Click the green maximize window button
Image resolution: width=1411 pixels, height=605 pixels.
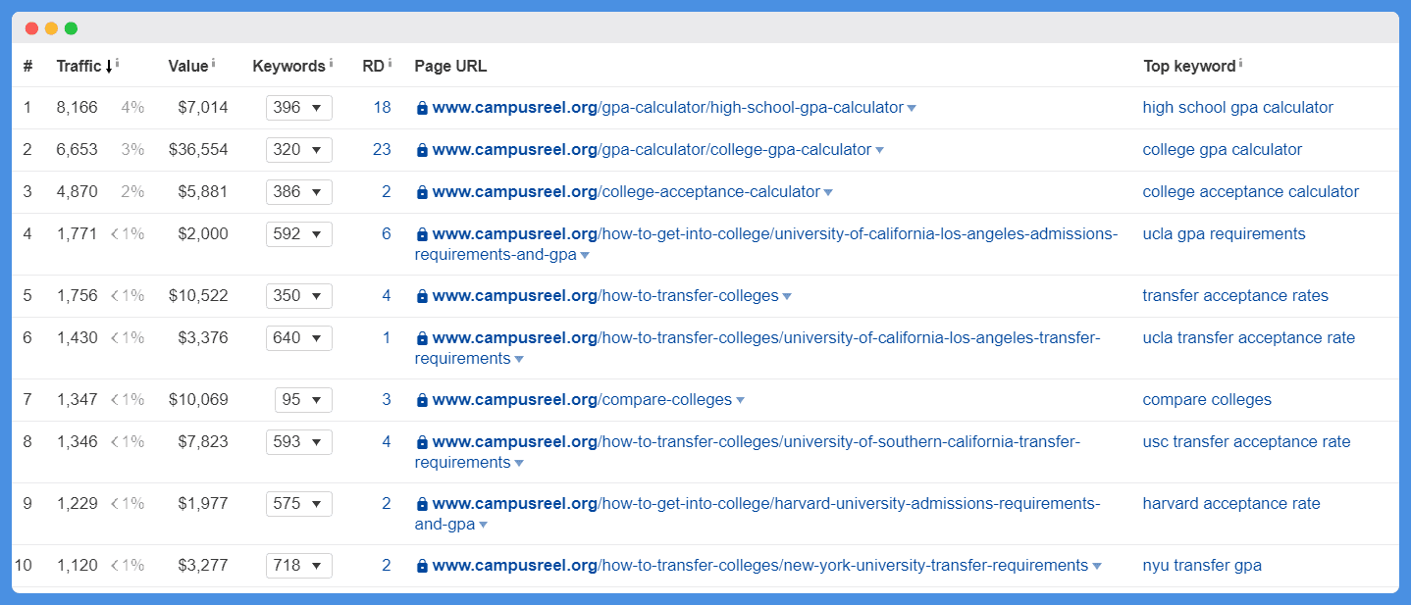coord(71,28)
